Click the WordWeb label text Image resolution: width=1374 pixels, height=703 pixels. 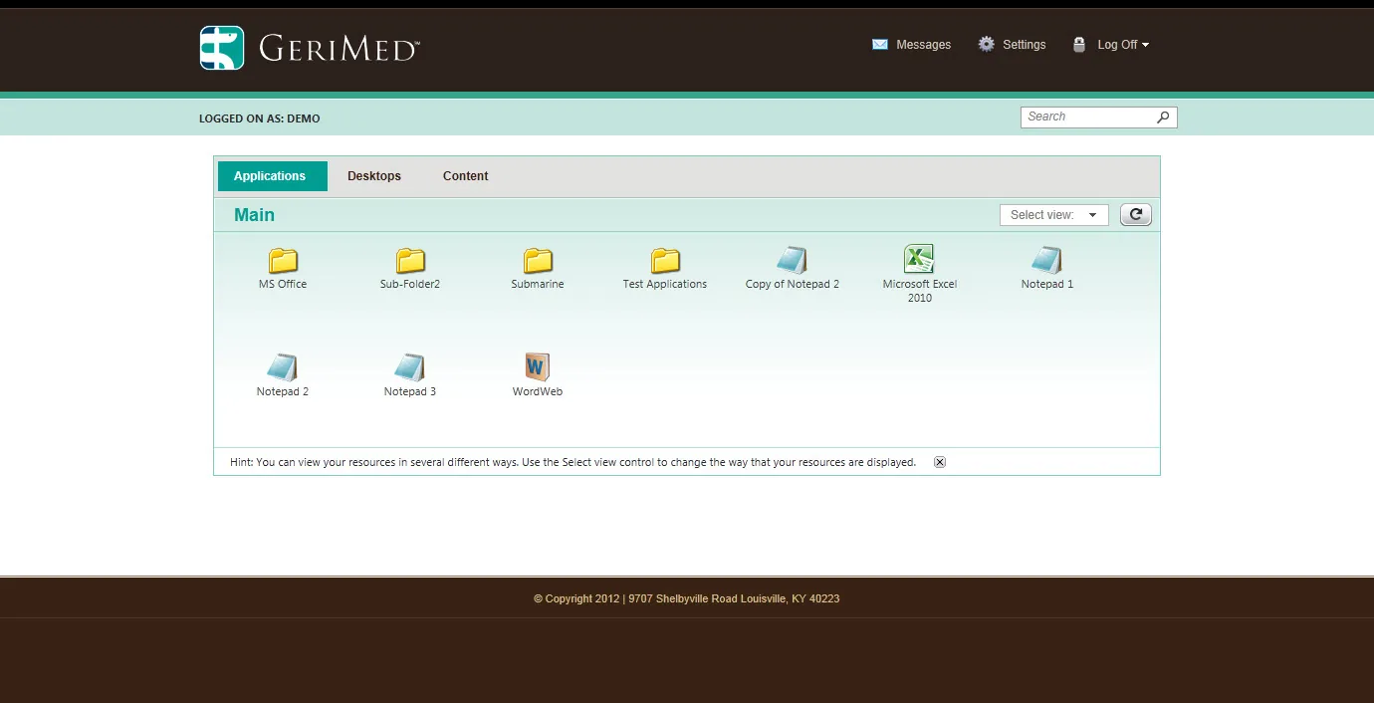[538, 392]
